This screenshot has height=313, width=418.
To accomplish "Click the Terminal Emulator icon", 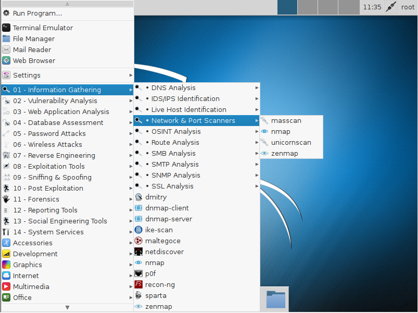I will pyautogui.click(x=6, y=28).
